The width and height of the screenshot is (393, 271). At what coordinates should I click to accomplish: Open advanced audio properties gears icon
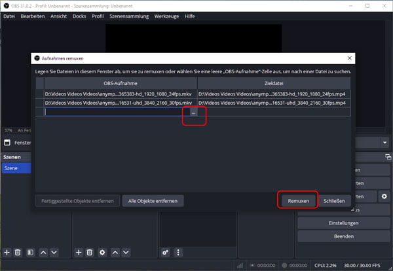click(x=166, y=253)
